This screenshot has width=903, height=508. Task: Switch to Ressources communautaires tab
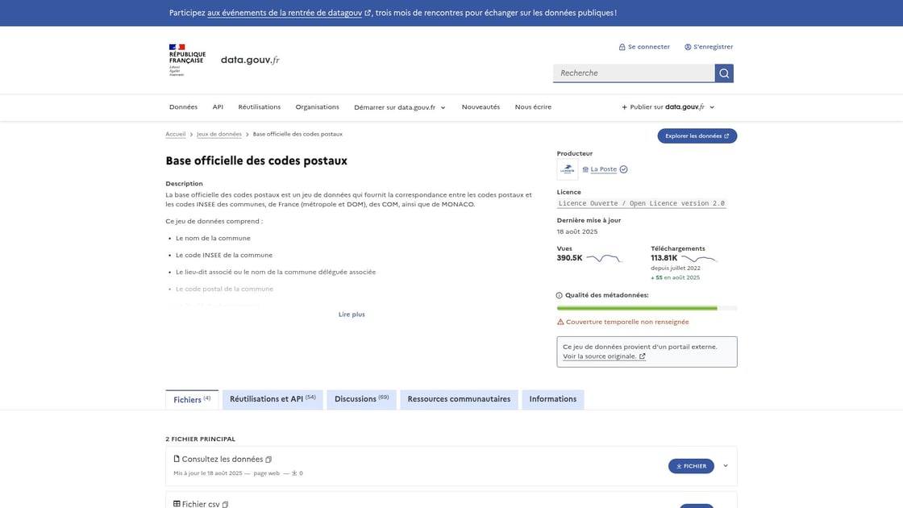click(459, 399)
